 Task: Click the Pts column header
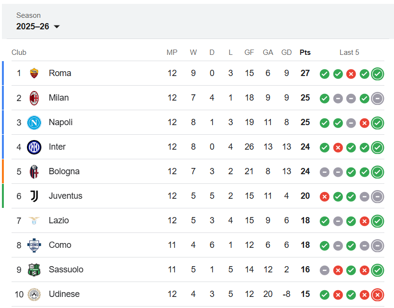coord(305,52)
